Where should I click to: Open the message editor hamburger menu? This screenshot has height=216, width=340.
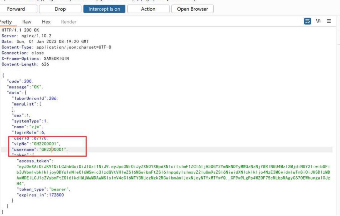point(329,21)
